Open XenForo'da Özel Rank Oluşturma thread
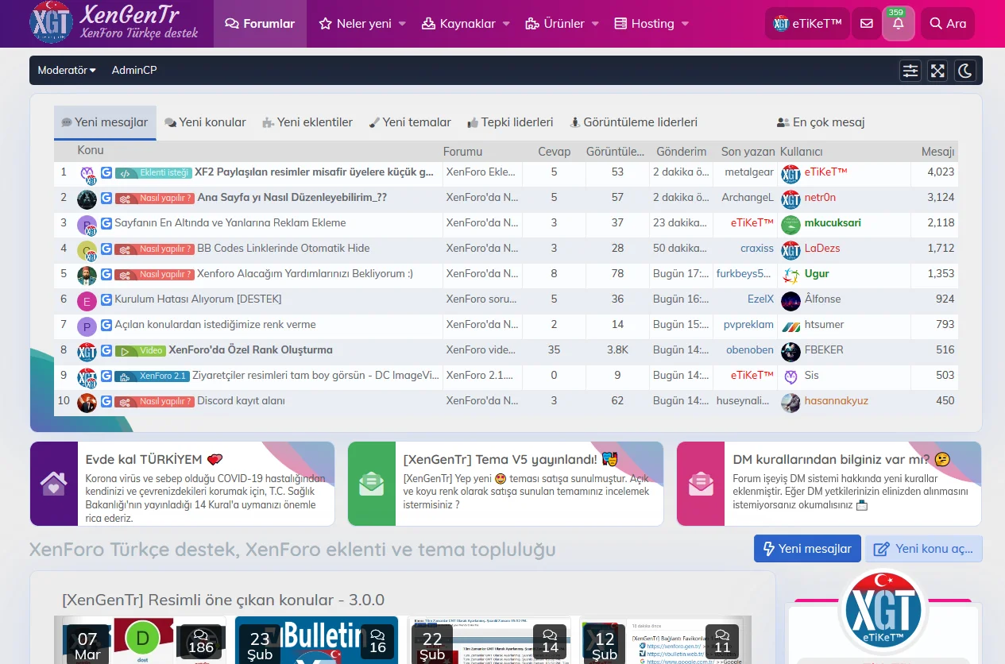Screen dimensions: 1005x664 coord(250,350)
